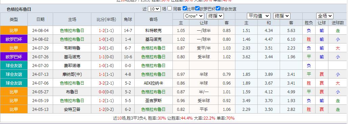Click 胜 result in the 24-08-02 row
Screen dimensions: 348x124
tap(309, 39)
